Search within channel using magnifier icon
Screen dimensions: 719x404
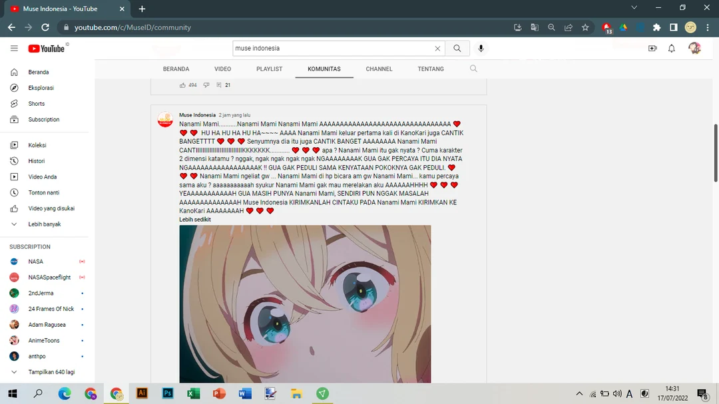473,69
